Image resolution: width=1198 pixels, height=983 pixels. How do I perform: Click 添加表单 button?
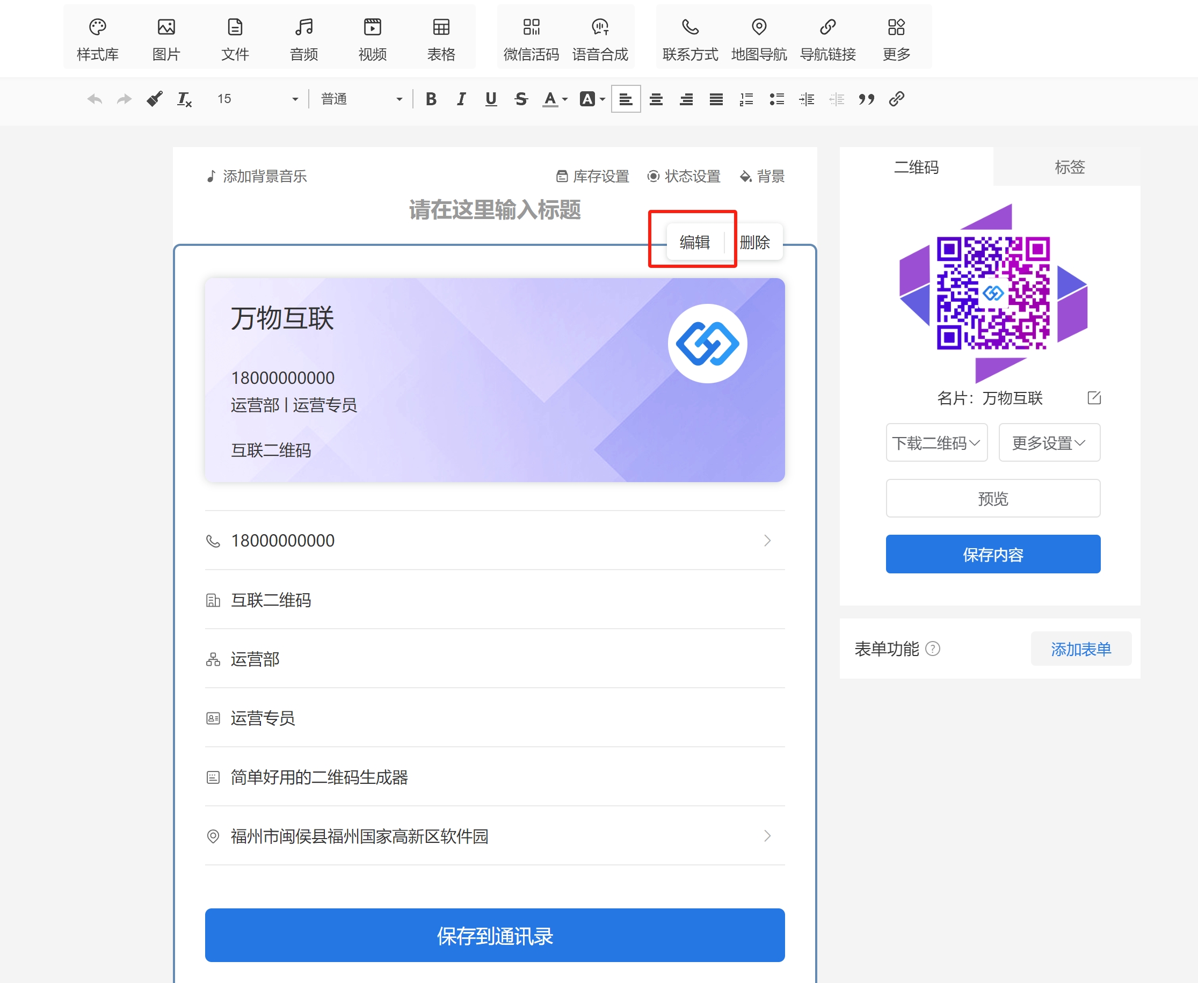pos(1081,649)
